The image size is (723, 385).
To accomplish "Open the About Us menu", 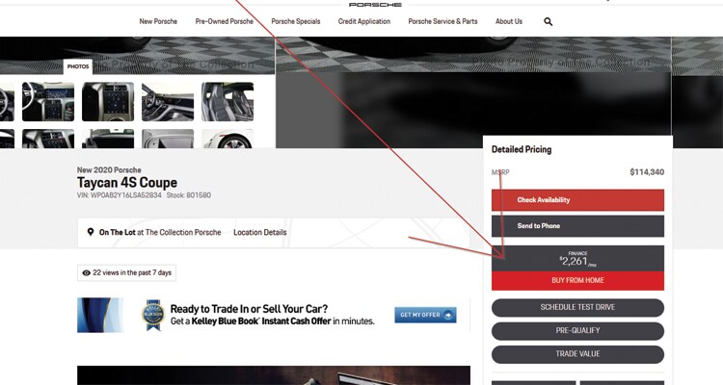I will click(x=509, y=21).
